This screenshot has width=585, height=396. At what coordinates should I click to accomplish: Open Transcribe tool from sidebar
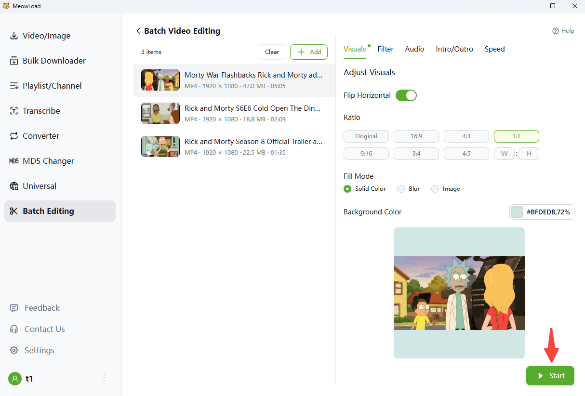14,111
